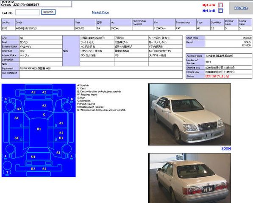Select the Type value '4D'
This screenshot has width=253, height=203.
pyautogui.click(x=198, y=28)
